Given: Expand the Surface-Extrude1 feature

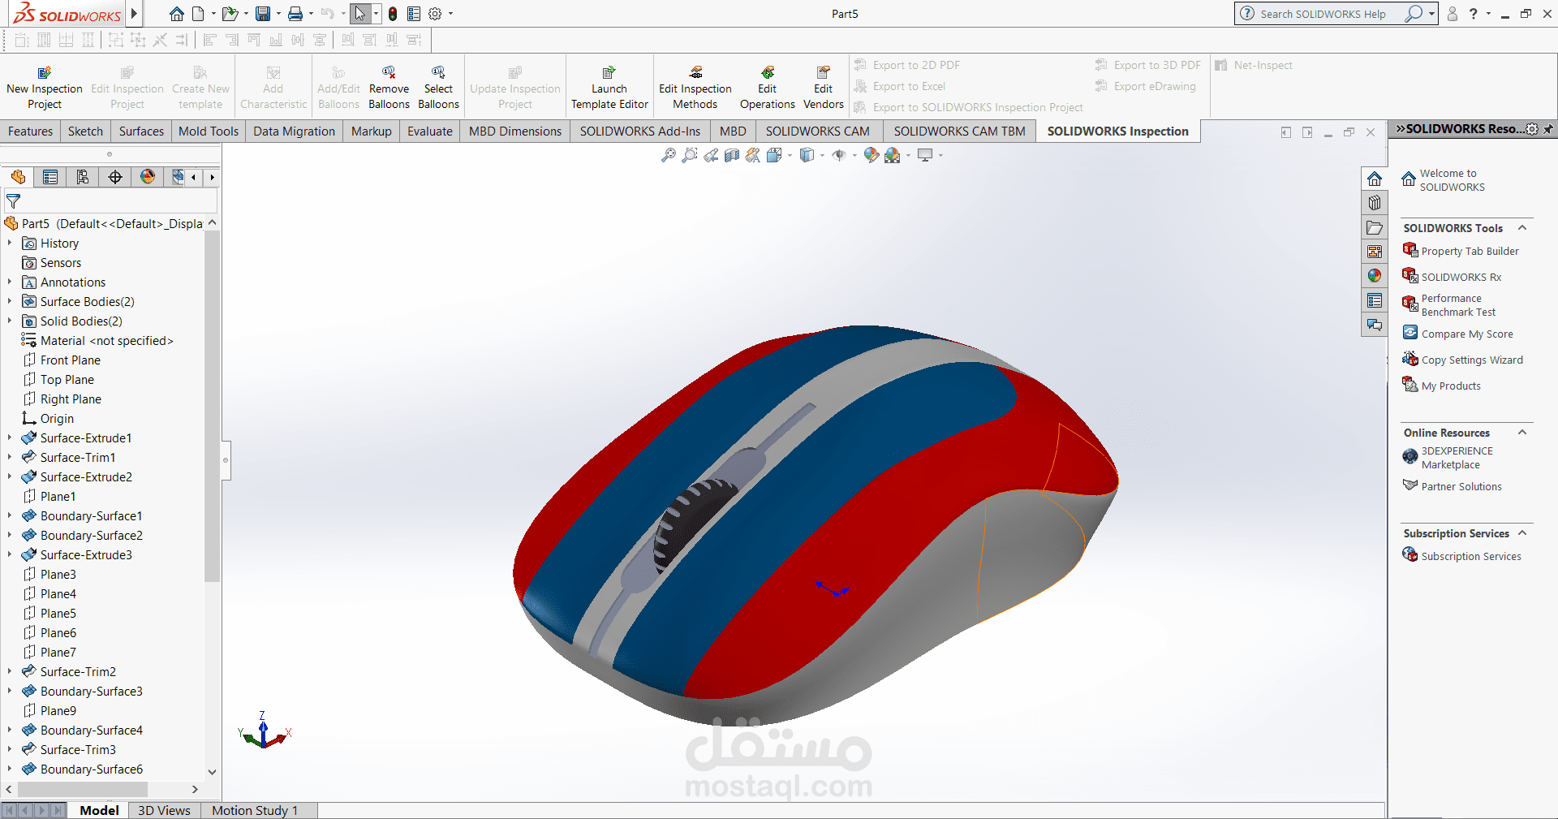Looking at the screenshot, I should click(x=9, y=438).
